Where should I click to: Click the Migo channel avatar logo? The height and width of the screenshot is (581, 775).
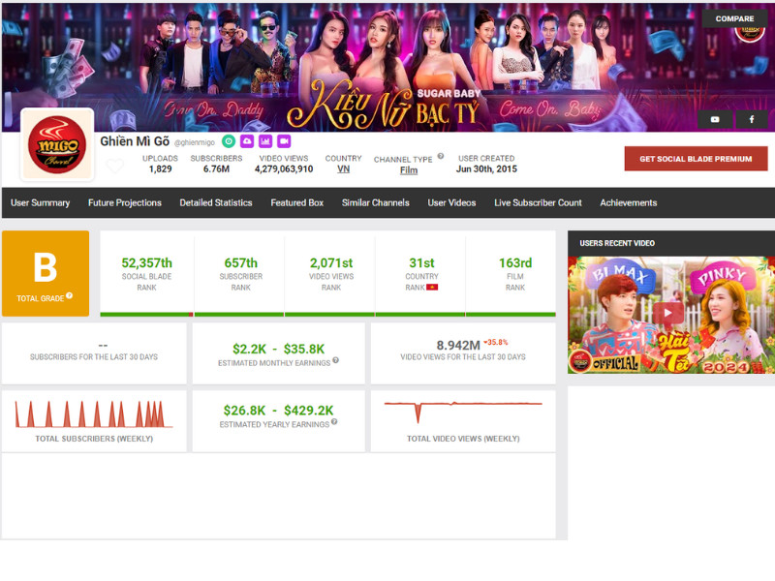pos(57,144)
